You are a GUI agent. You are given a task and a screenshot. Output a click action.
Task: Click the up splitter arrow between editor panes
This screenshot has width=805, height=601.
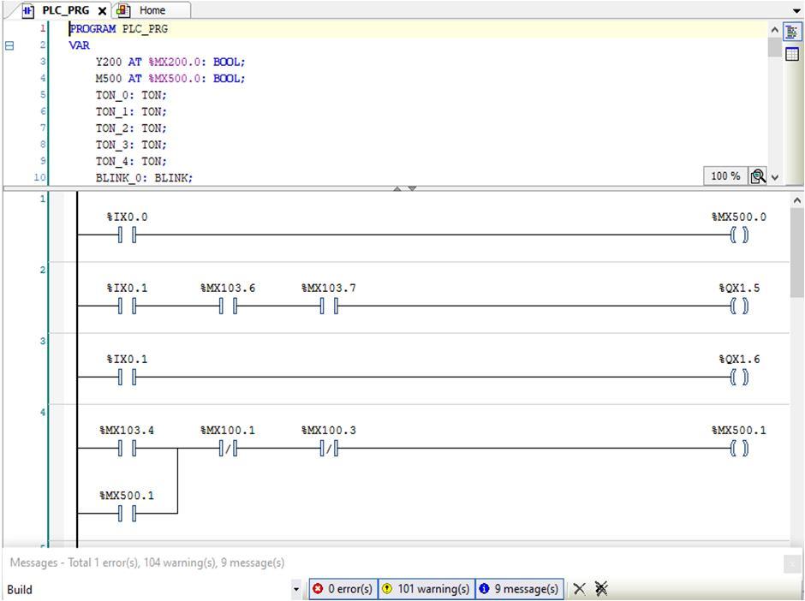pyautogui.click(x=397, y=189)
